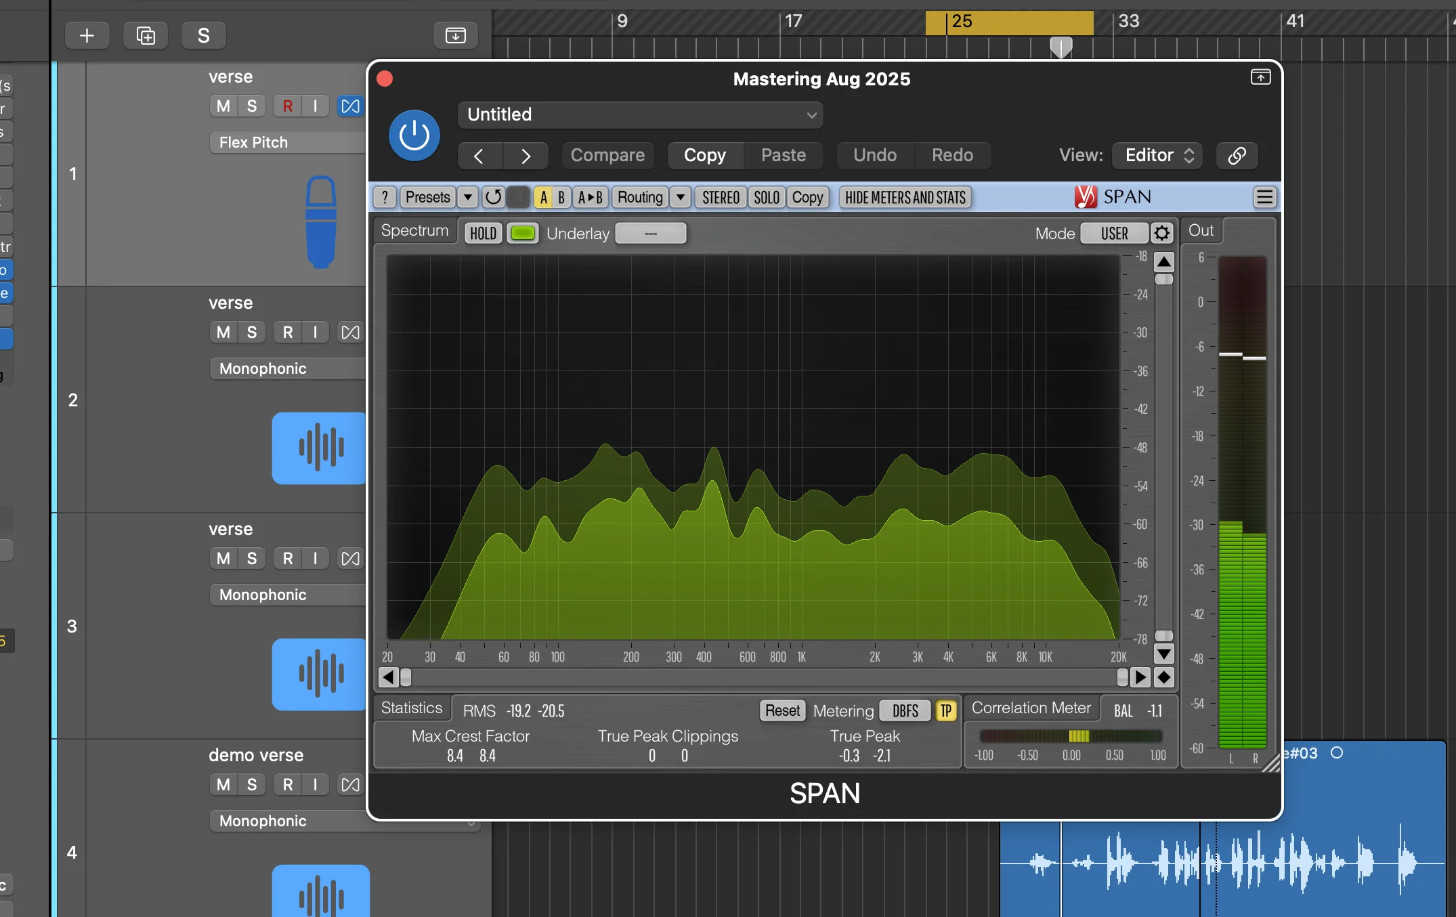The height and width of the screenshot is (917, 1456).
Task: Click the Compare button in plugin header
Action: (x=607, y=155)
